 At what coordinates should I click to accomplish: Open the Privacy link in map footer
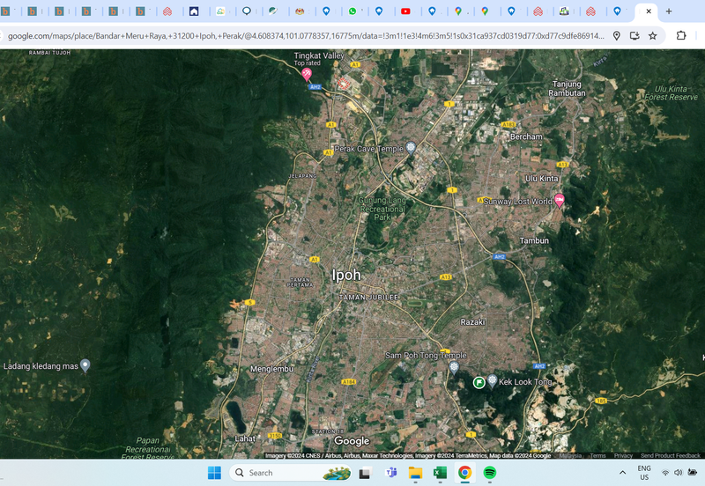pyautogui.click(x=623, y=455)
